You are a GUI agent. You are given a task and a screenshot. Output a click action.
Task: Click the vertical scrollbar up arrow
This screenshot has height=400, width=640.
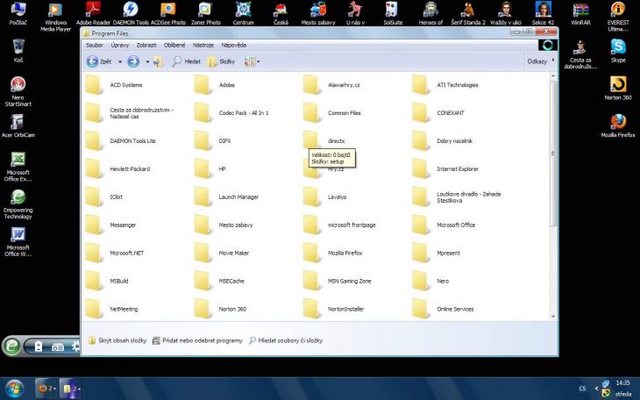pyautogui.click(x=553, y=76)
